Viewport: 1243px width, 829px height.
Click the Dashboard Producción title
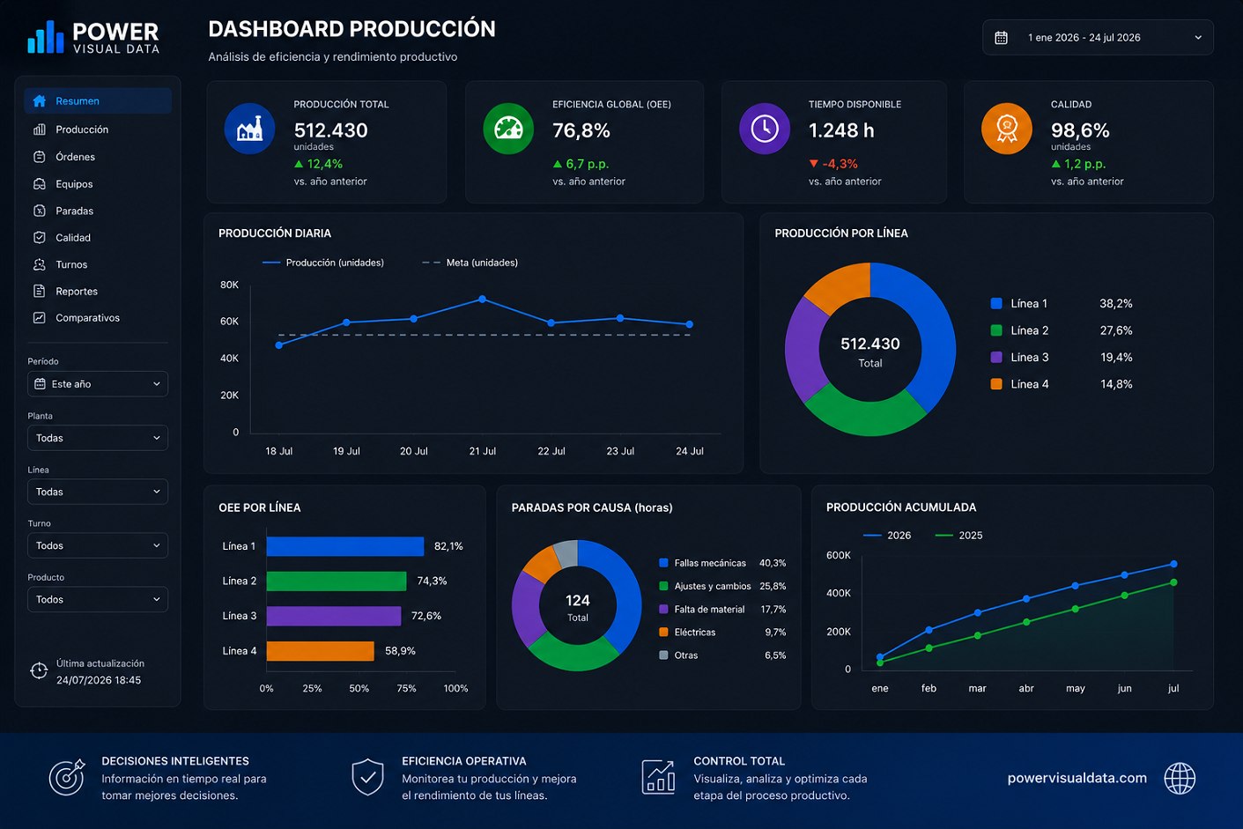351,29
